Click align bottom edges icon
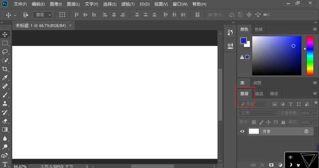Viewport: 319px width, 168px height. [94, 15]
